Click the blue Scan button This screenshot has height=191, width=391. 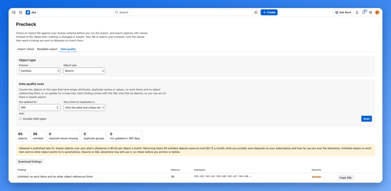366,119
